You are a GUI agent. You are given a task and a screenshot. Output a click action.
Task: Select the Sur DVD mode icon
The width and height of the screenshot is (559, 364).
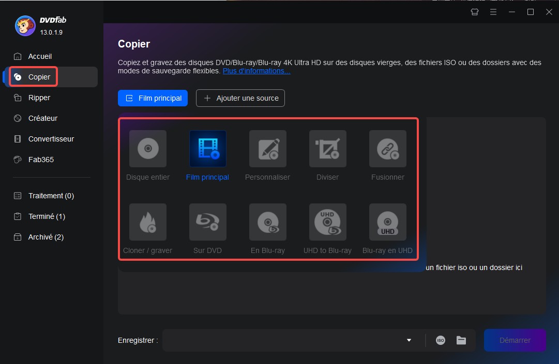[x=207, y=222]
